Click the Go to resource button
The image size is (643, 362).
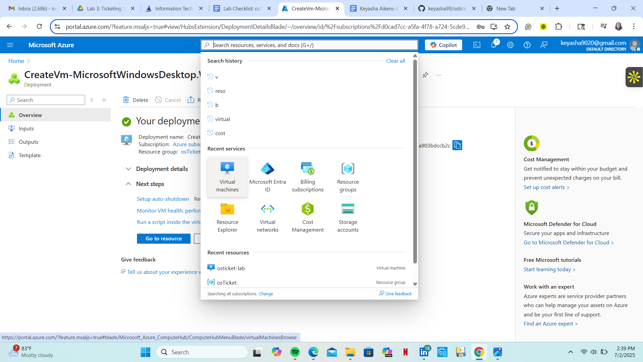point(164,239)
